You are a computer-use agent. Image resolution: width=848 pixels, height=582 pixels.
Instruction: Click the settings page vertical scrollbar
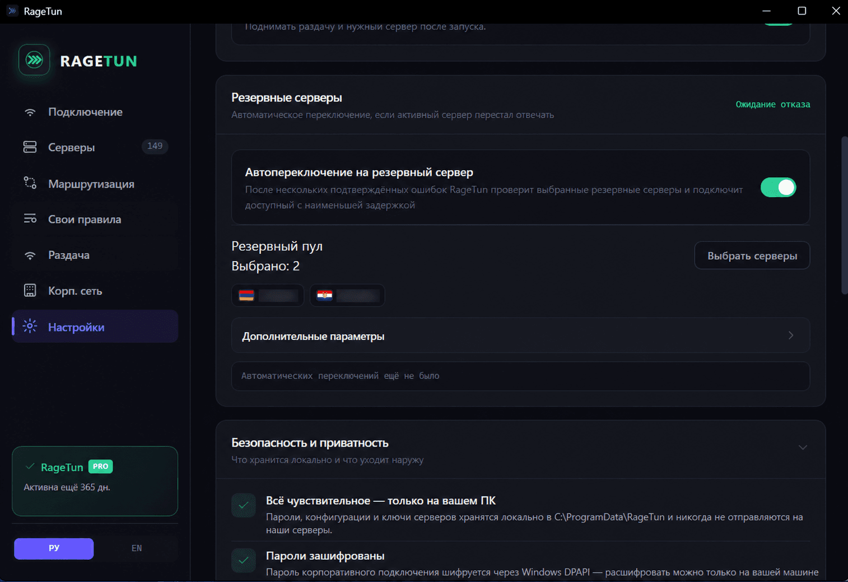click(x=845, y=215)
